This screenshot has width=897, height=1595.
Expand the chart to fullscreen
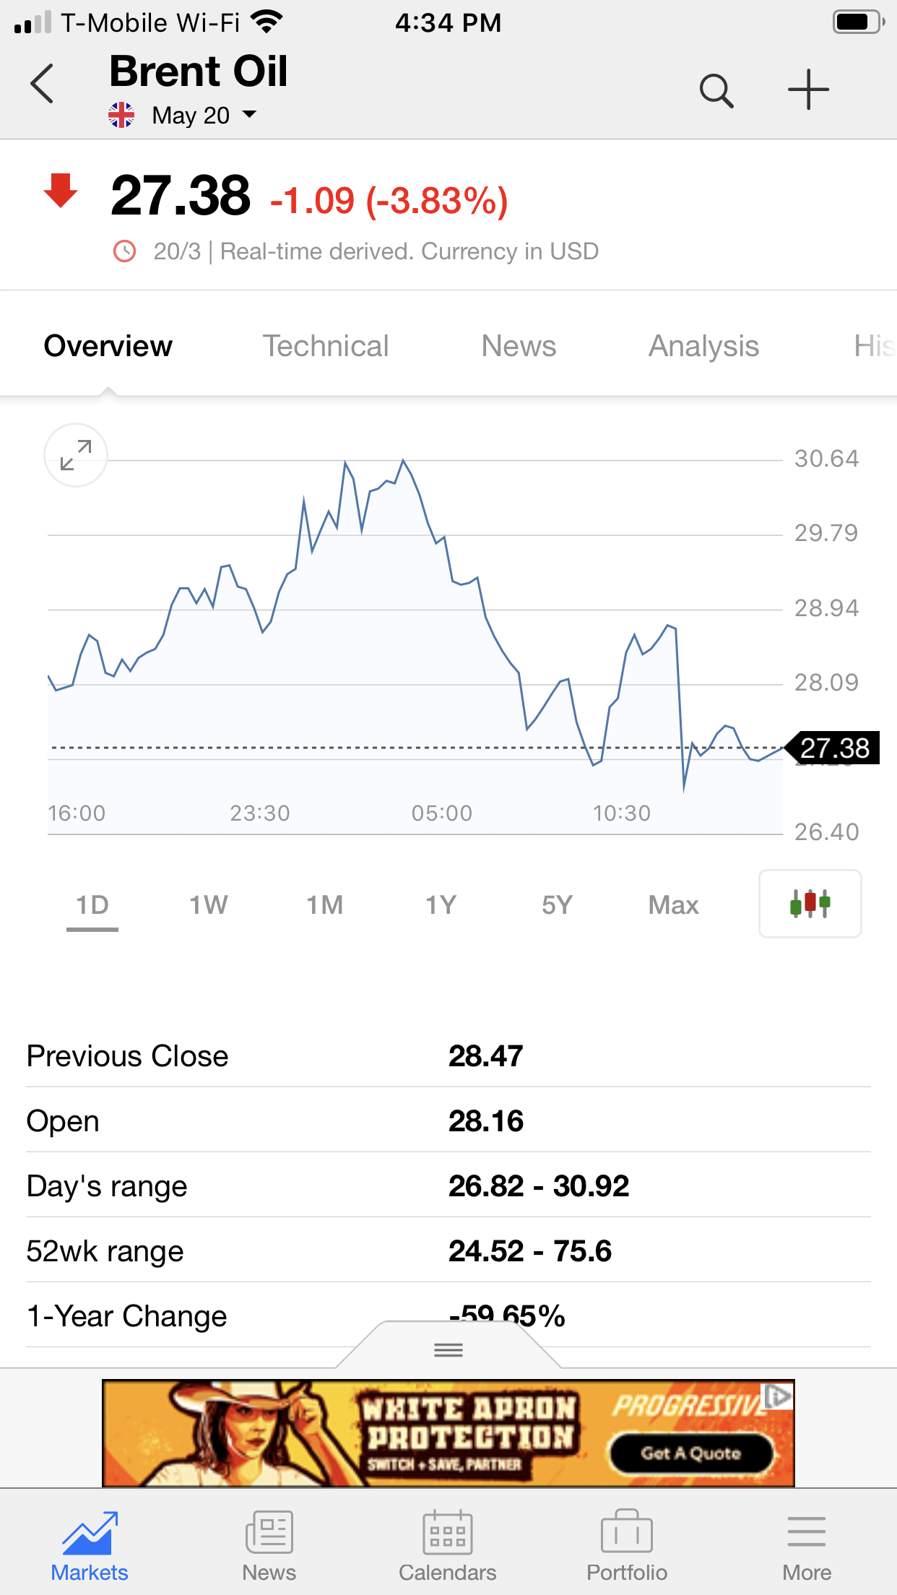(76, 455)
